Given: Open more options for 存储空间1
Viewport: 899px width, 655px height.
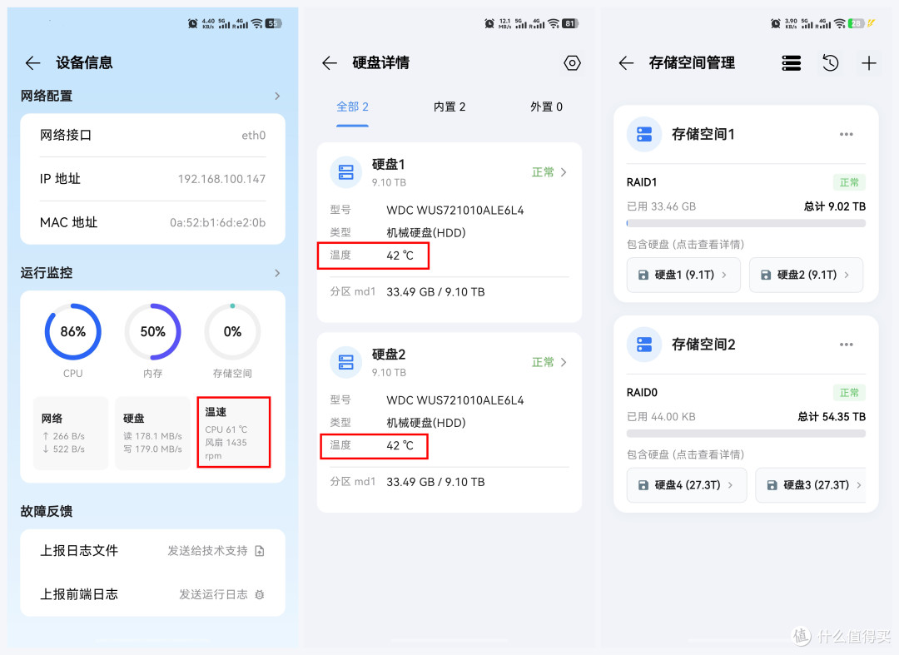Looking at the screenshot, I should [847, 134].
